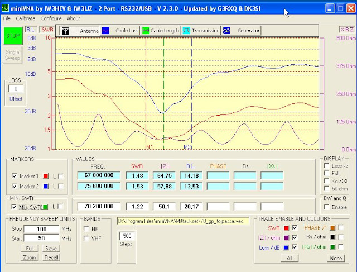This screenshot has height=272, width=357.
Task: Change the |Xs| / ohm green trace colour
Action: [332, 247]
